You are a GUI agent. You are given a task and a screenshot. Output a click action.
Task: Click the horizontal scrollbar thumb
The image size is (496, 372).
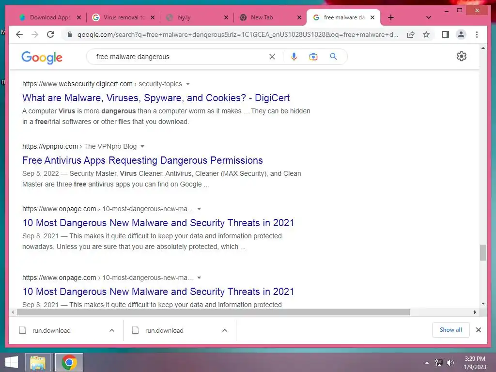click(214, 312)
